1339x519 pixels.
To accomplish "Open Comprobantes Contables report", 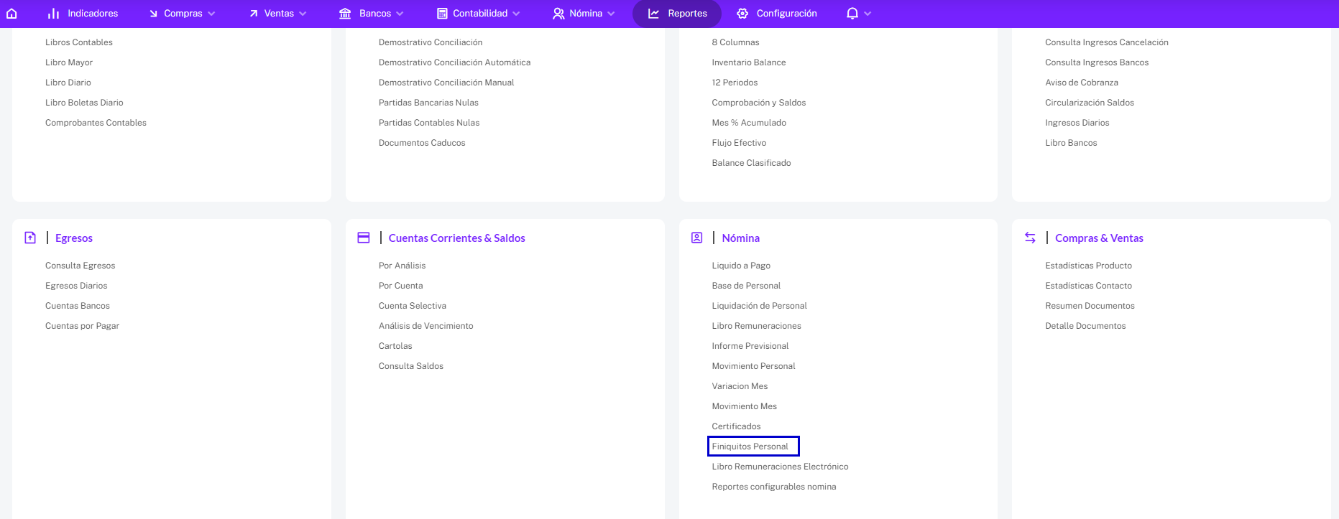I will 96,123.
